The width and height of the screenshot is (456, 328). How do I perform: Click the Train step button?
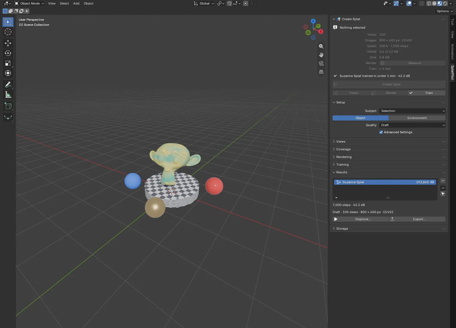pos(426,93)
